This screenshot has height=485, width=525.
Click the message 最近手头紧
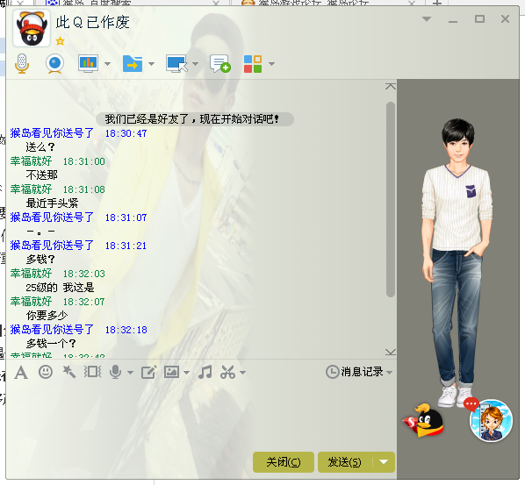pos(52,203)
